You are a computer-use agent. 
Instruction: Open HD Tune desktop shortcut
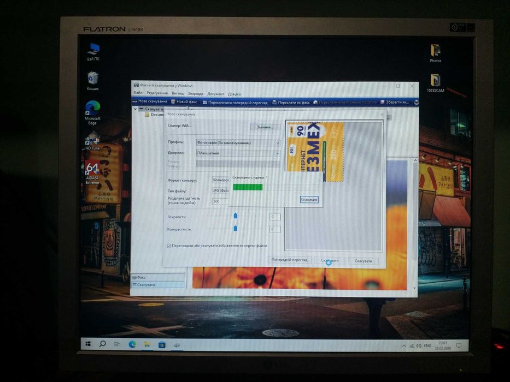click(x=93, y=141)
